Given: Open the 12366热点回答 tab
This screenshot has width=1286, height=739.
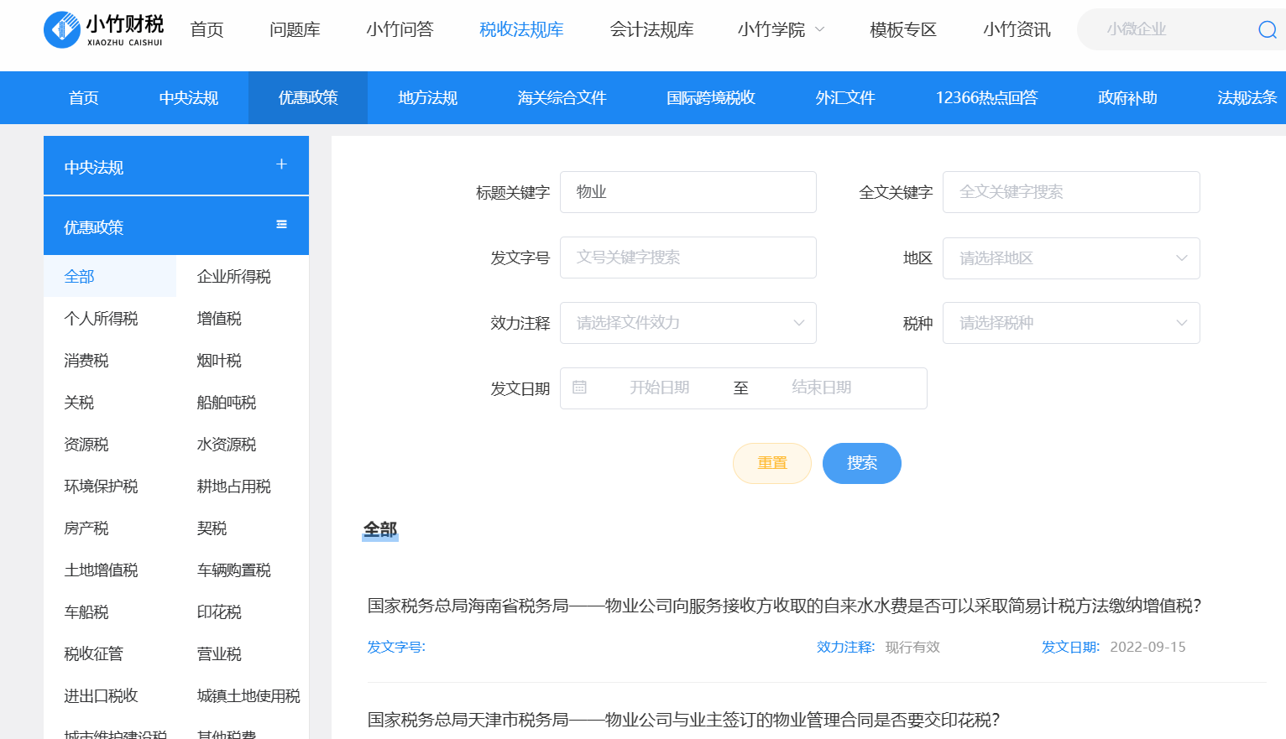Looking at the screenshot, I should 985,98.
